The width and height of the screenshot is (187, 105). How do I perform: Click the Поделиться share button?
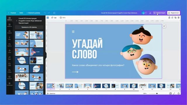point(174,13)
